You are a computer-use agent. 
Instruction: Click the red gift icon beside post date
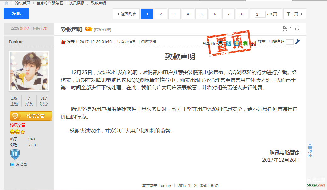click(63, 42)
